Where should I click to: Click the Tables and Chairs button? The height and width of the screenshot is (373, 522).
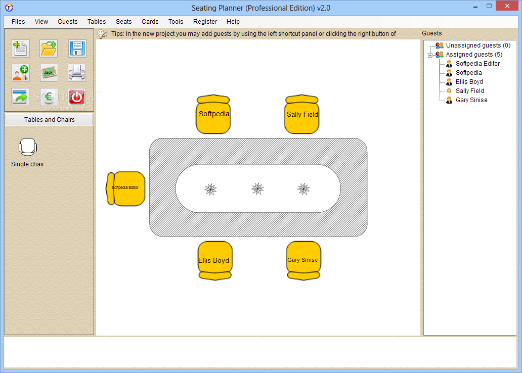tap(49, 120)
